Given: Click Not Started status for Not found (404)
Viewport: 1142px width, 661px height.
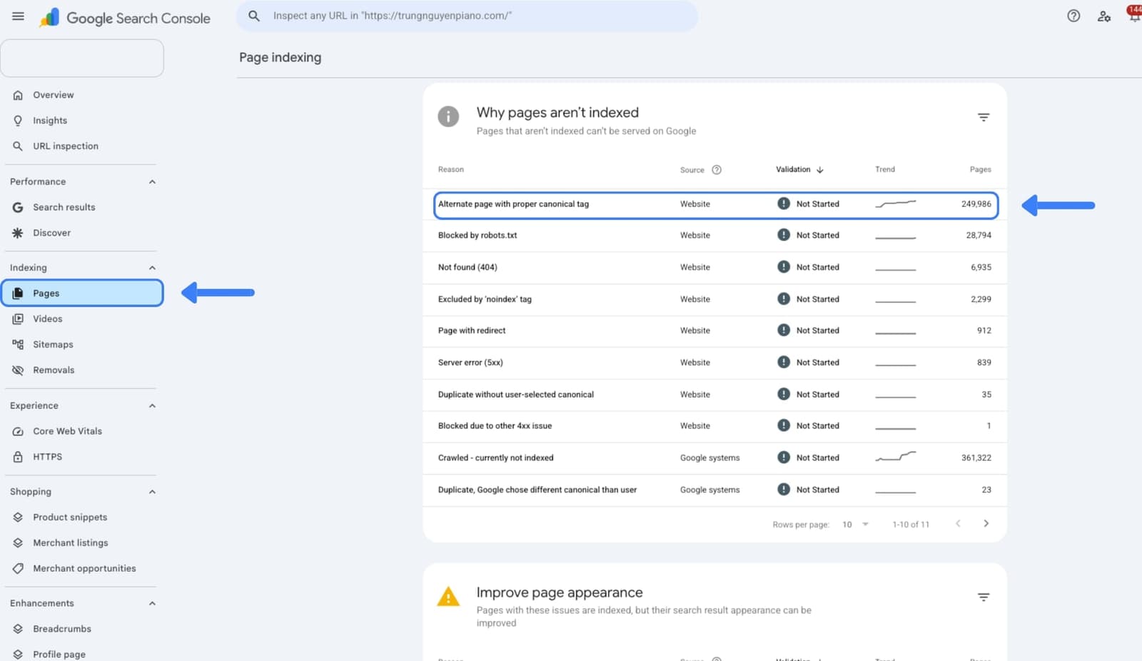Looking at the screenshot, I should click(809, 268).
